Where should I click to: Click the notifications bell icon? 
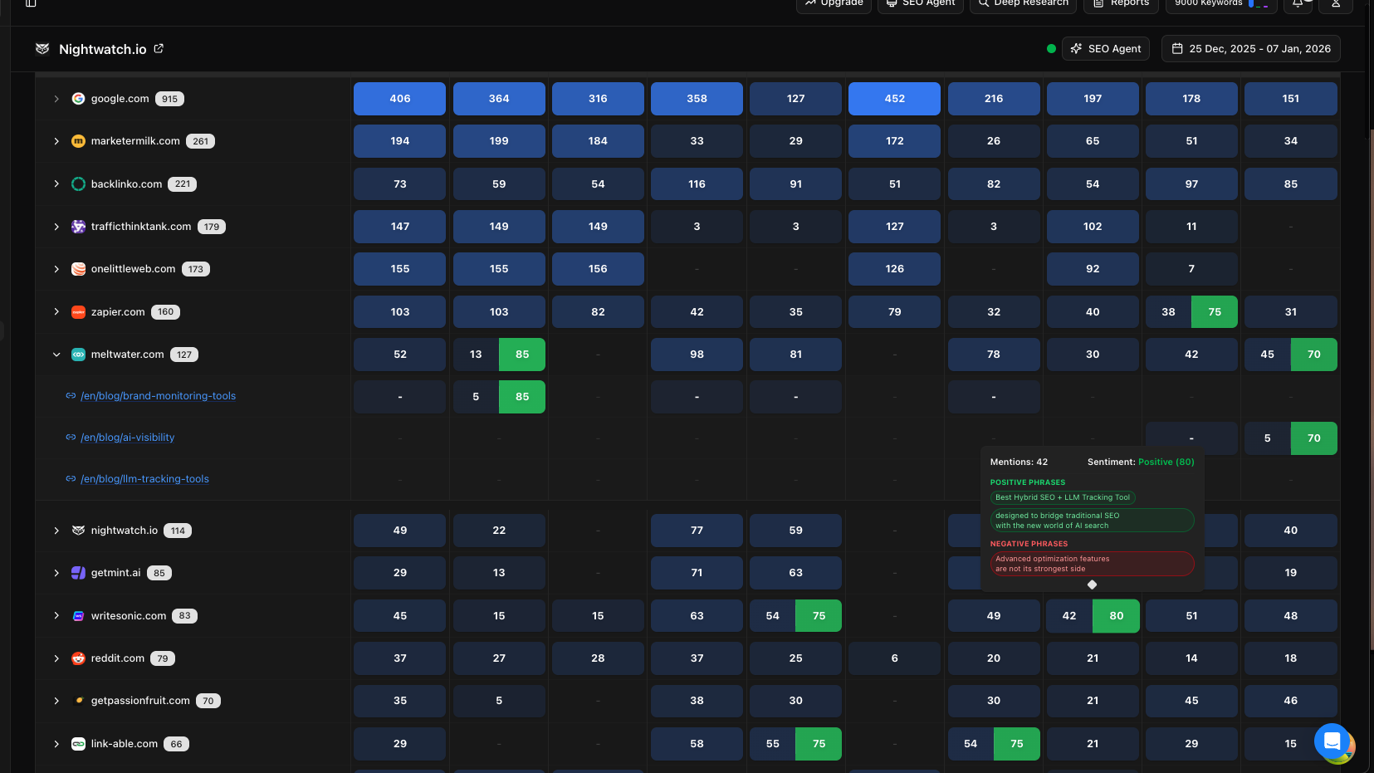point(1298,4)
